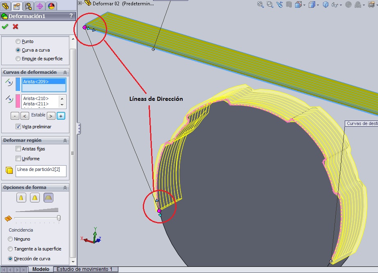Viewport: 378px width, 273px height.
Task: Add a curve set with + button
Action: tap(61, 116)
